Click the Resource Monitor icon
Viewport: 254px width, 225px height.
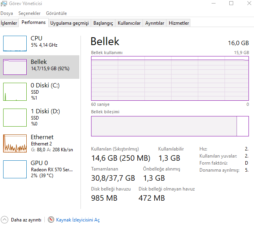pos(51,220)
